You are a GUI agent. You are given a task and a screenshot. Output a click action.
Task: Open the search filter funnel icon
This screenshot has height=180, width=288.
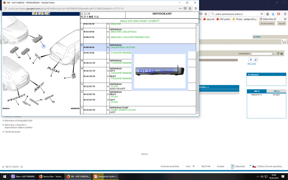pos(278,54)
